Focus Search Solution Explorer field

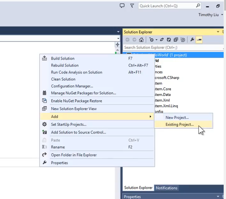pos(173,47)
